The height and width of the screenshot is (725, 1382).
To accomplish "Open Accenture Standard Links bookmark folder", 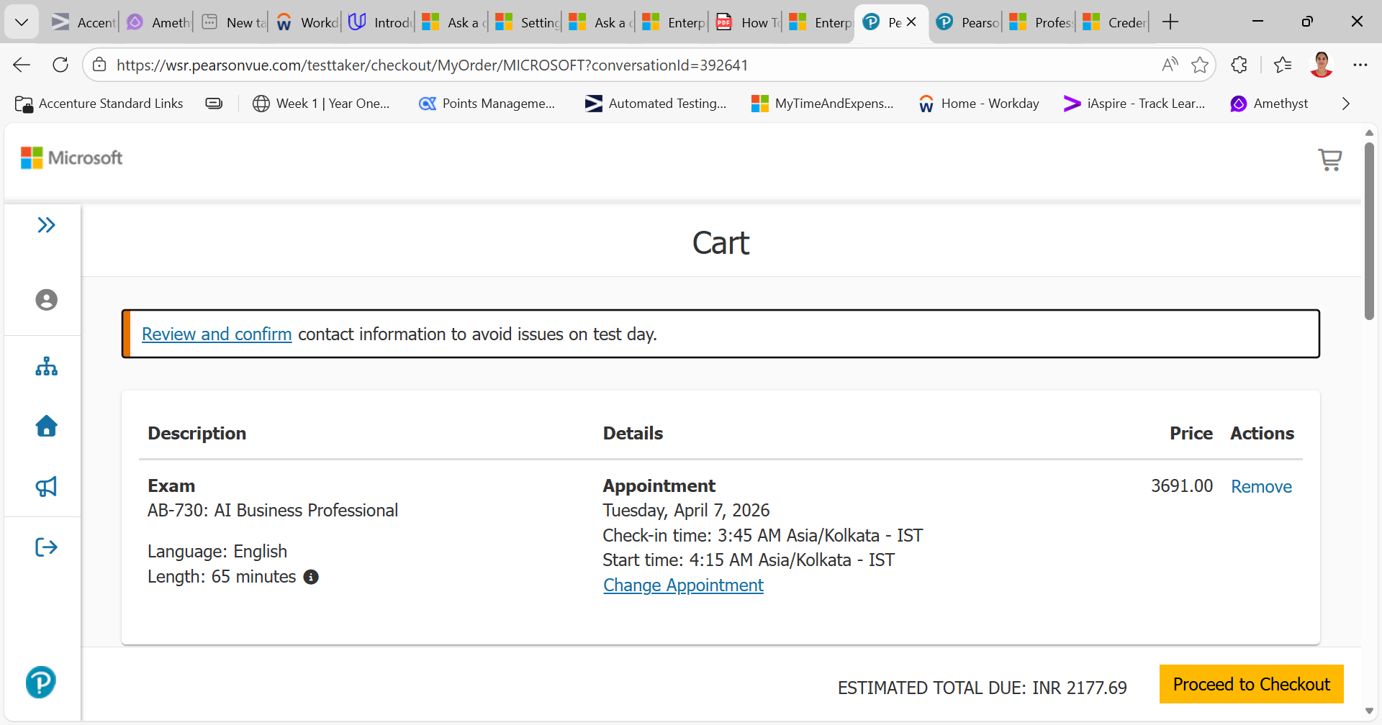I will [99, 104].
